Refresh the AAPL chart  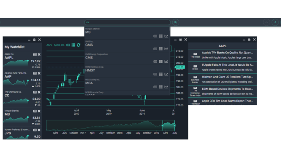click(78, 45)
